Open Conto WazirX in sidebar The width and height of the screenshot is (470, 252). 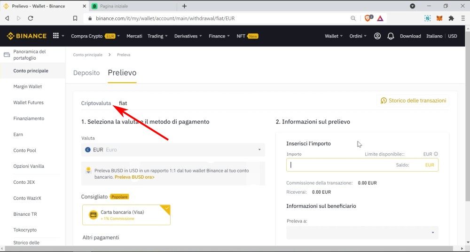pyautogui.click(x=27, y=198)
